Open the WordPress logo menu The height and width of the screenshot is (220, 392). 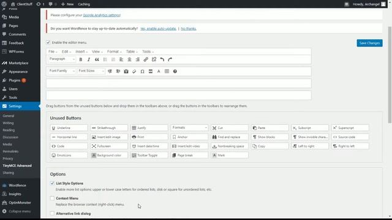coord(4,4)
